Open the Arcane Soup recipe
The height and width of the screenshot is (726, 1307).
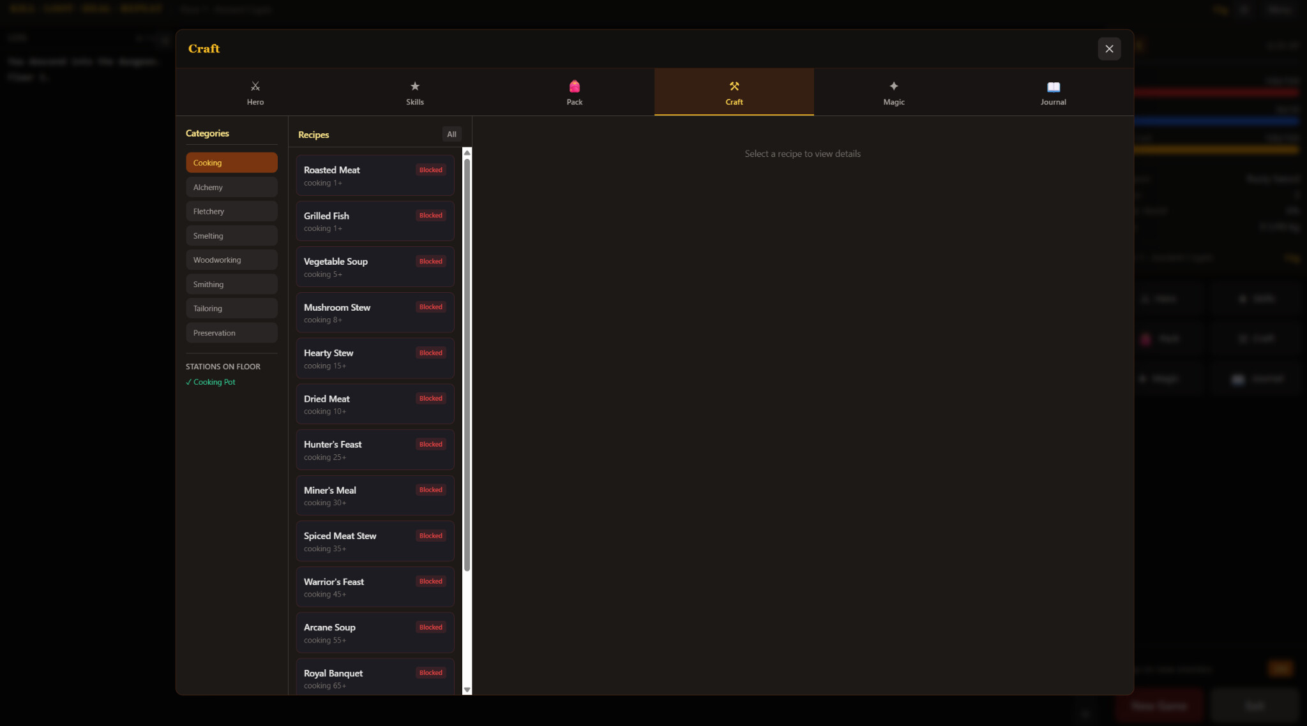(375, 633)
